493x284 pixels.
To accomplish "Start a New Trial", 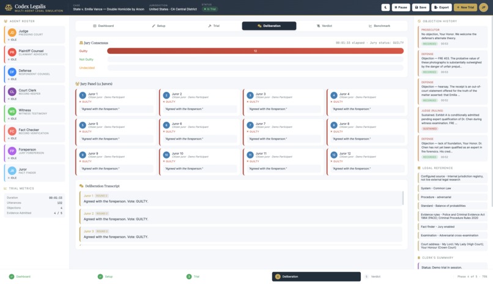I will point(465,7).
